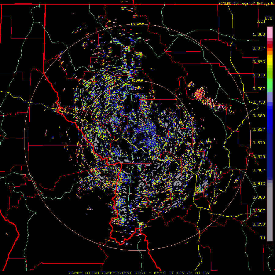Select the 0.947 scale value
This screenshot has width=275, height=275.
coord(259,48)
